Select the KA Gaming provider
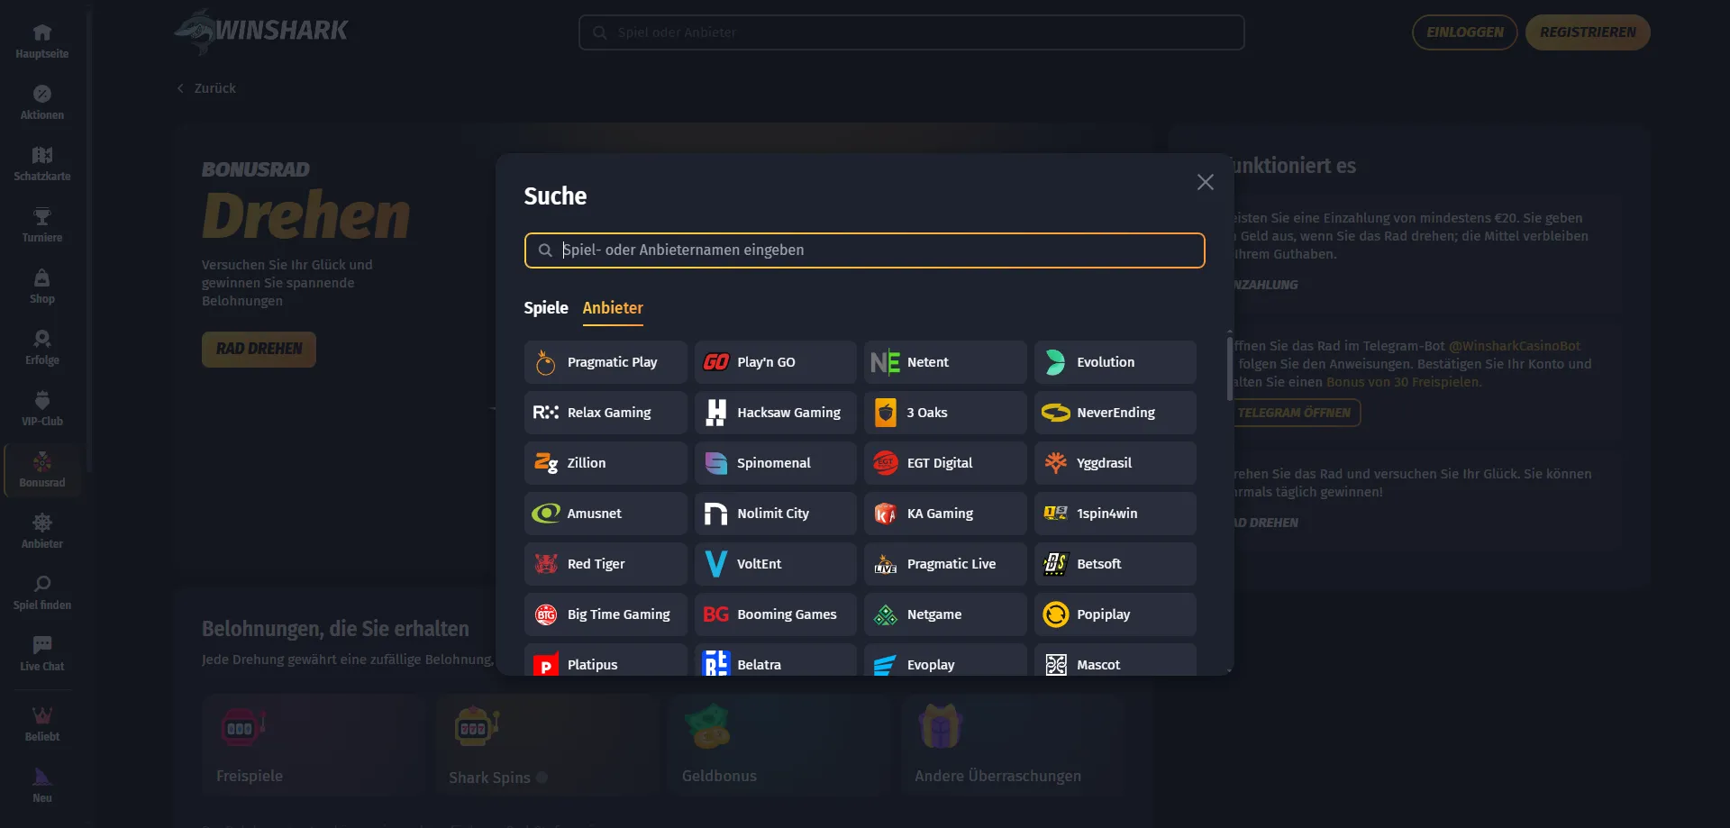This screenshot has height=828, width=1730. click(x=945, y=514)
